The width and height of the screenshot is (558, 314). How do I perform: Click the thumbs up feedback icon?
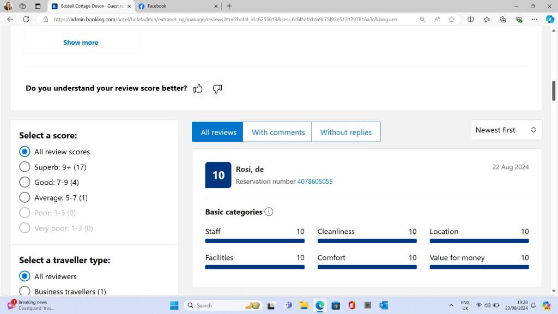click(x=198, y=88)
